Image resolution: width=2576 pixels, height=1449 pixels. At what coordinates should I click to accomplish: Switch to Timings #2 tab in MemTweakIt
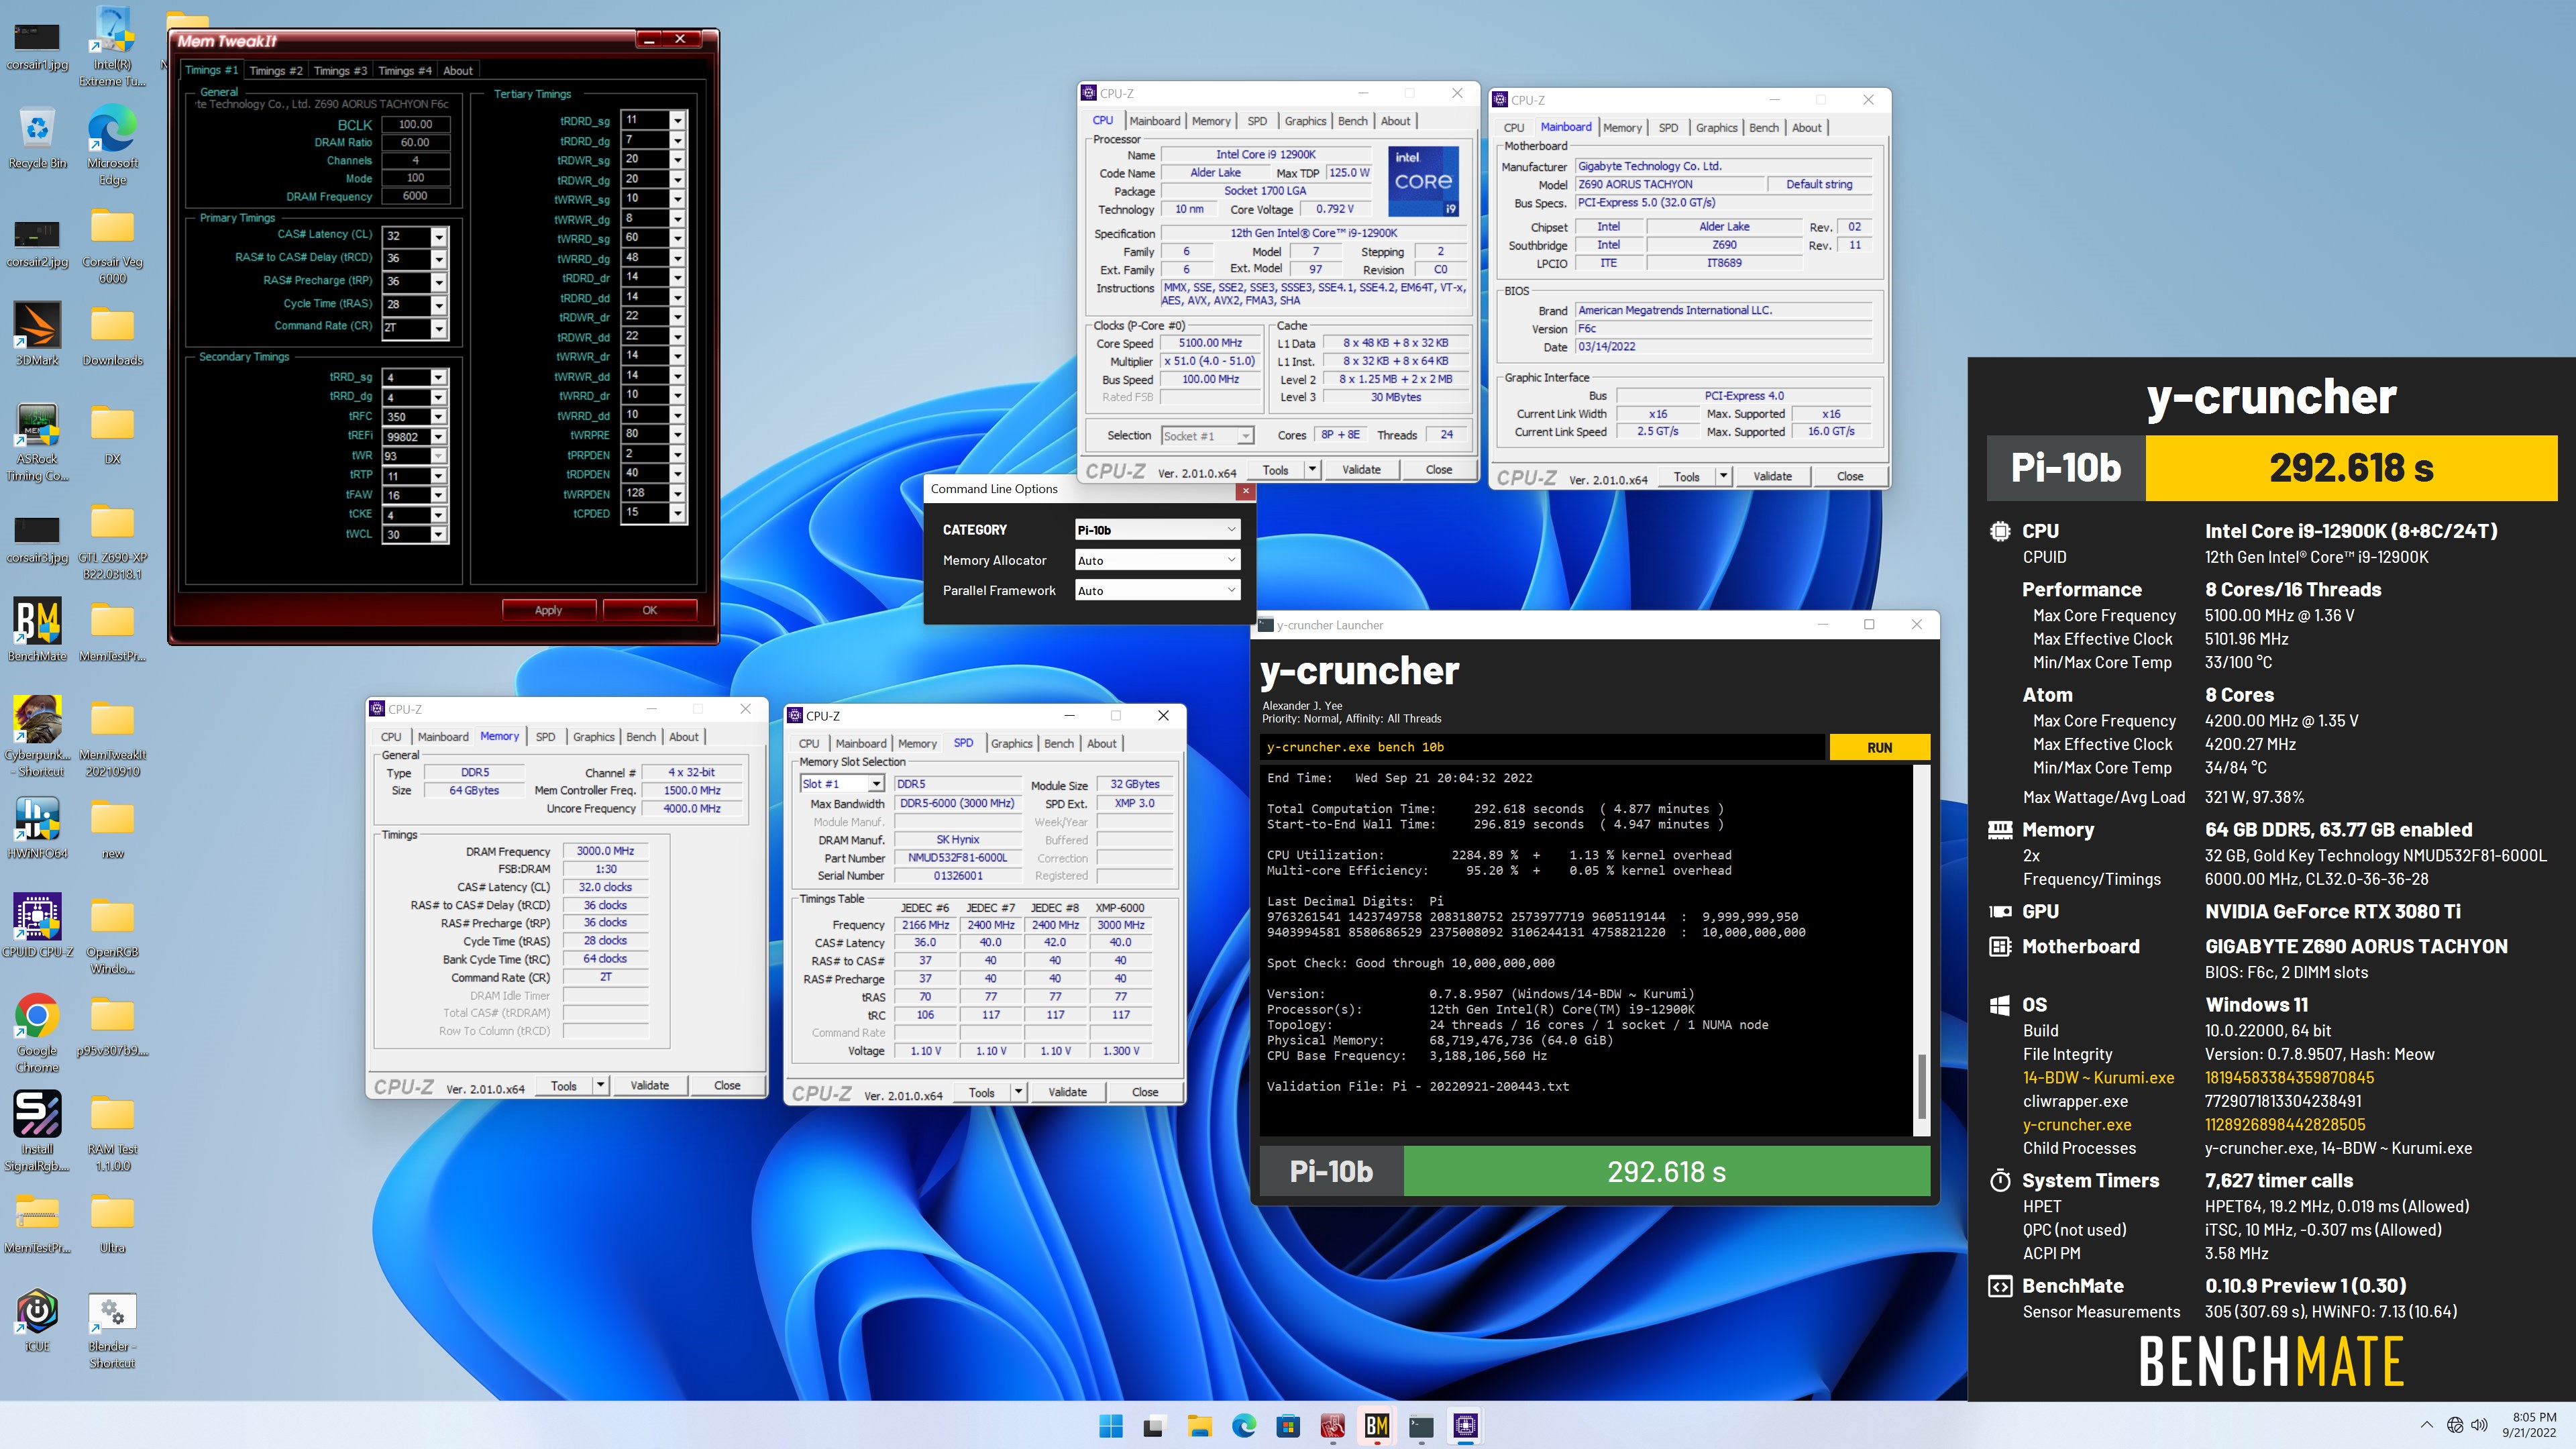275,70
